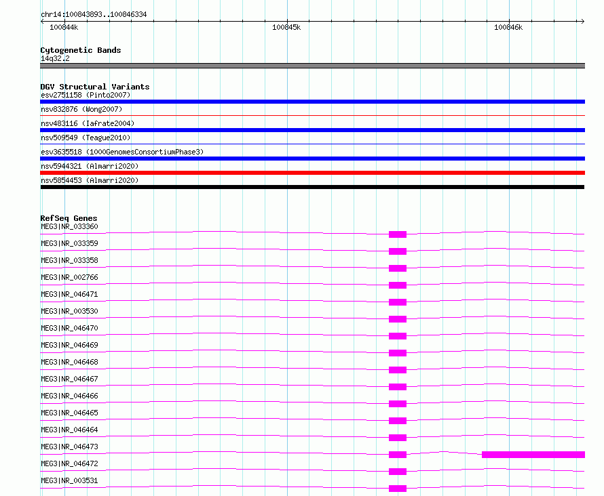The image size is (604, 496).
Task: Select the RefSeq Genes track heading
Action: pyautogui.click(x=69, y=218)
